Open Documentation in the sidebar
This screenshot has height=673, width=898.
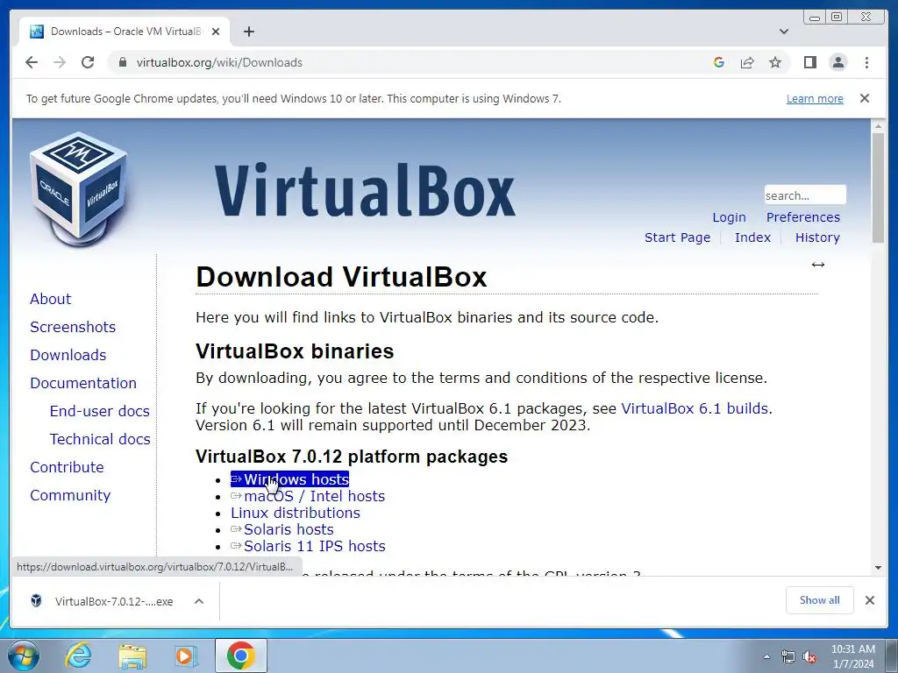pyautogui.click(x=83, y=383)
